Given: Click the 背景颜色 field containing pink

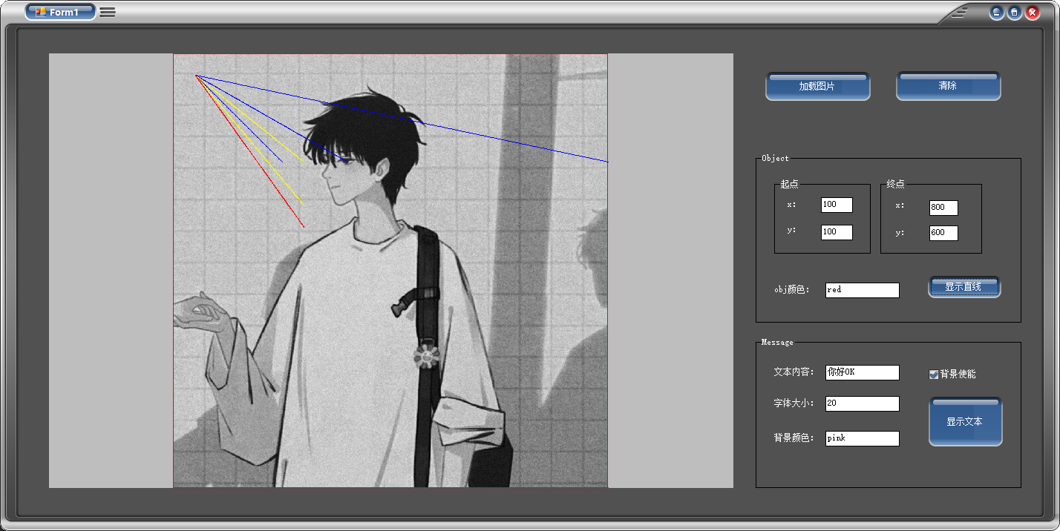Looking at the screenshot, I should pyautogui.click(x=862, y=438).
